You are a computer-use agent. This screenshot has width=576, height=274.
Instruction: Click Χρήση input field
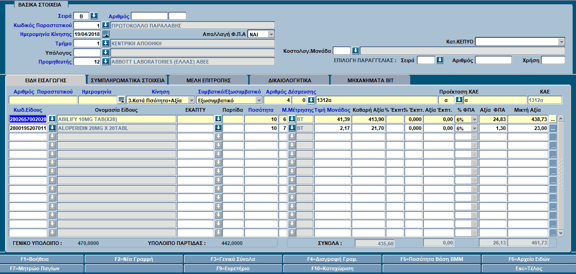point(553,60)
